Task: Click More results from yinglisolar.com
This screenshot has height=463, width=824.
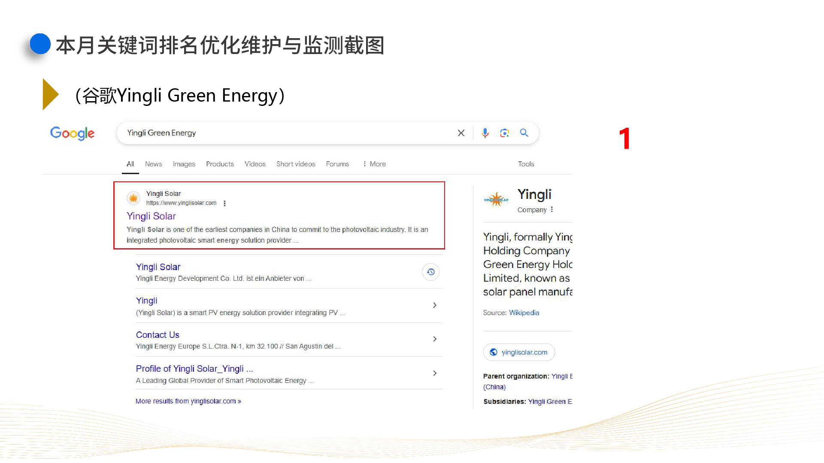Action: click(x=188, y=401)
